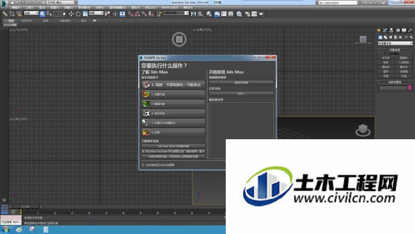Toggle the show welcome screen at startup checkbox
415x234 pixels.
tap(143, 165)
